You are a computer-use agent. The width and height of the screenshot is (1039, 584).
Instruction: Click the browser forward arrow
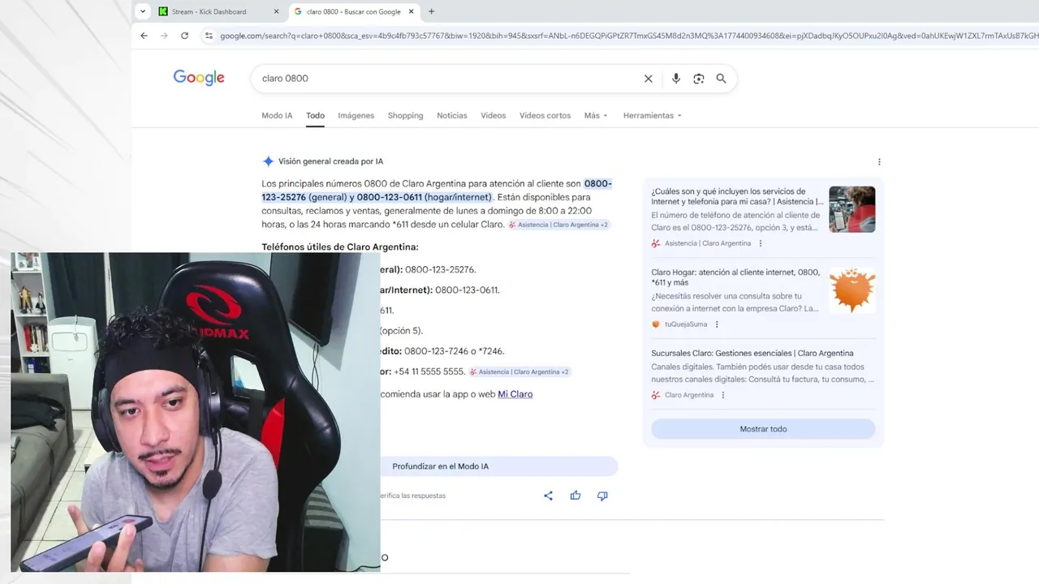pyautogui.click(x=164, y=36)
